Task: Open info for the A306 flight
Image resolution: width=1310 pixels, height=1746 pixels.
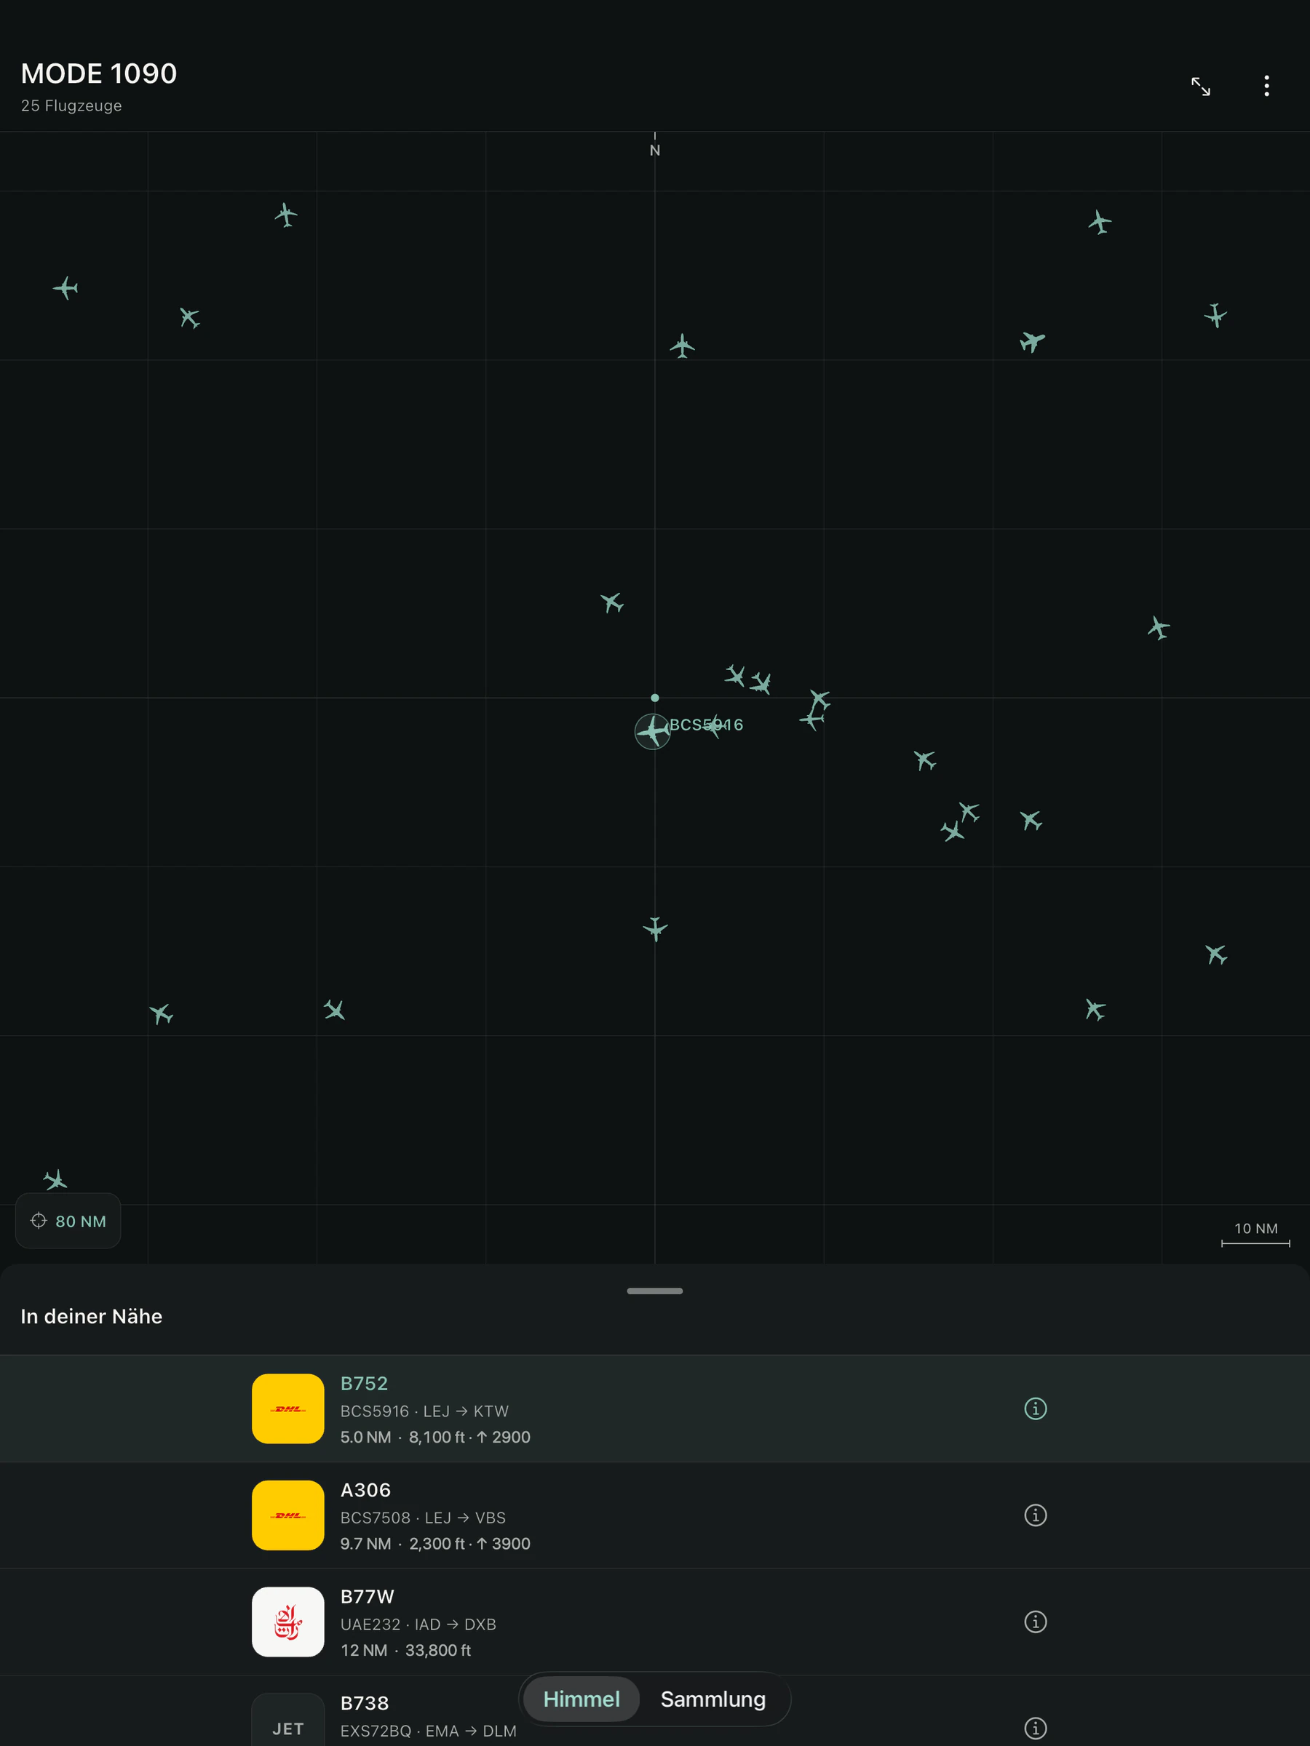Action: pyautogui.click(x=1035, y=1515)
